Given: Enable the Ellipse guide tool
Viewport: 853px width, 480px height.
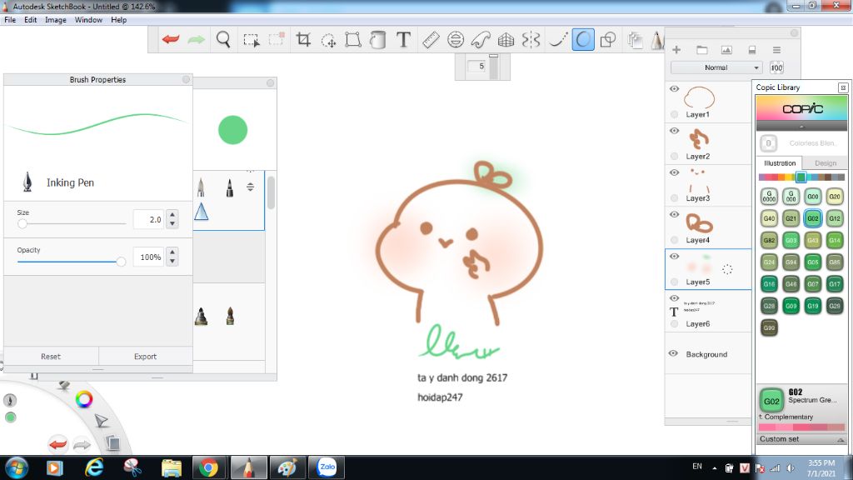Looking at the screenshot, I should coord(456,39).
